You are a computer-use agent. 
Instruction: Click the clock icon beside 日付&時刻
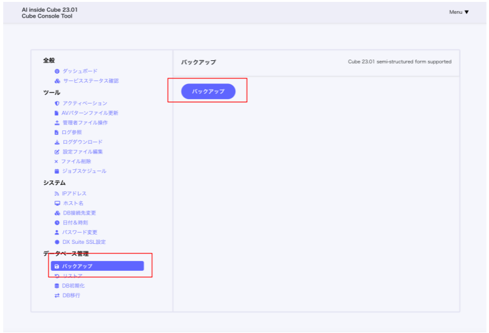pyautogui.click(x=57, y=223)
